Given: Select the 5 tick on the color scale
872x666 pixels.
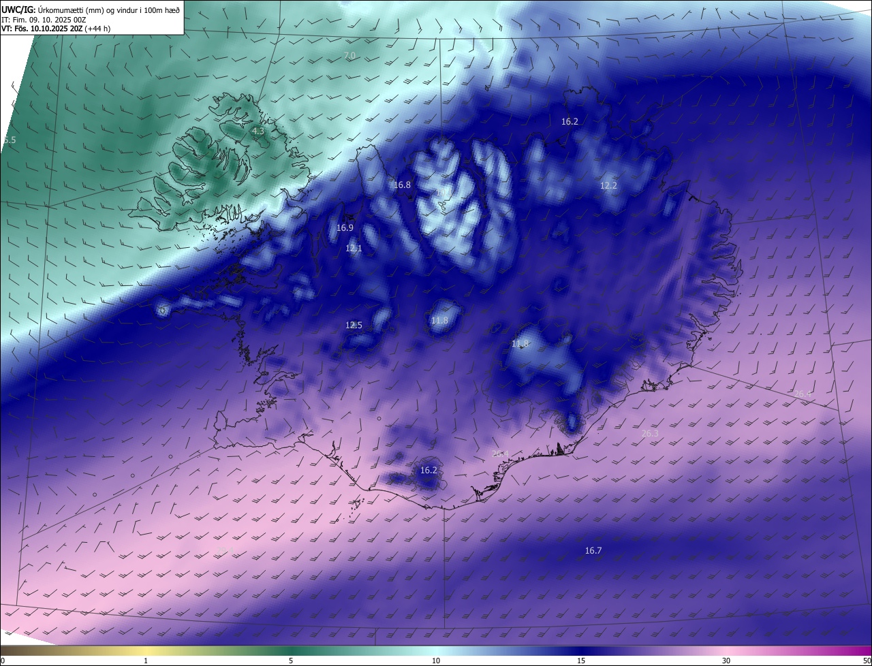Looking at the screenshot, I should pyautogui.click(x=291, y=661).
